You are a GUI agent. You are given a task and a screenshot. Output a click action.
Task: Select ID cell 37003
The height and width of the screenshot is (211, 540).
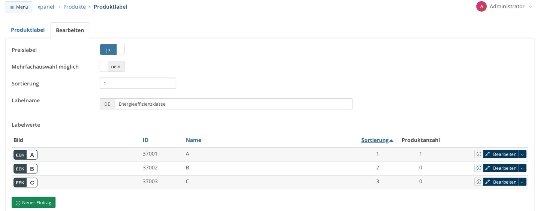(x=150, y=181)
